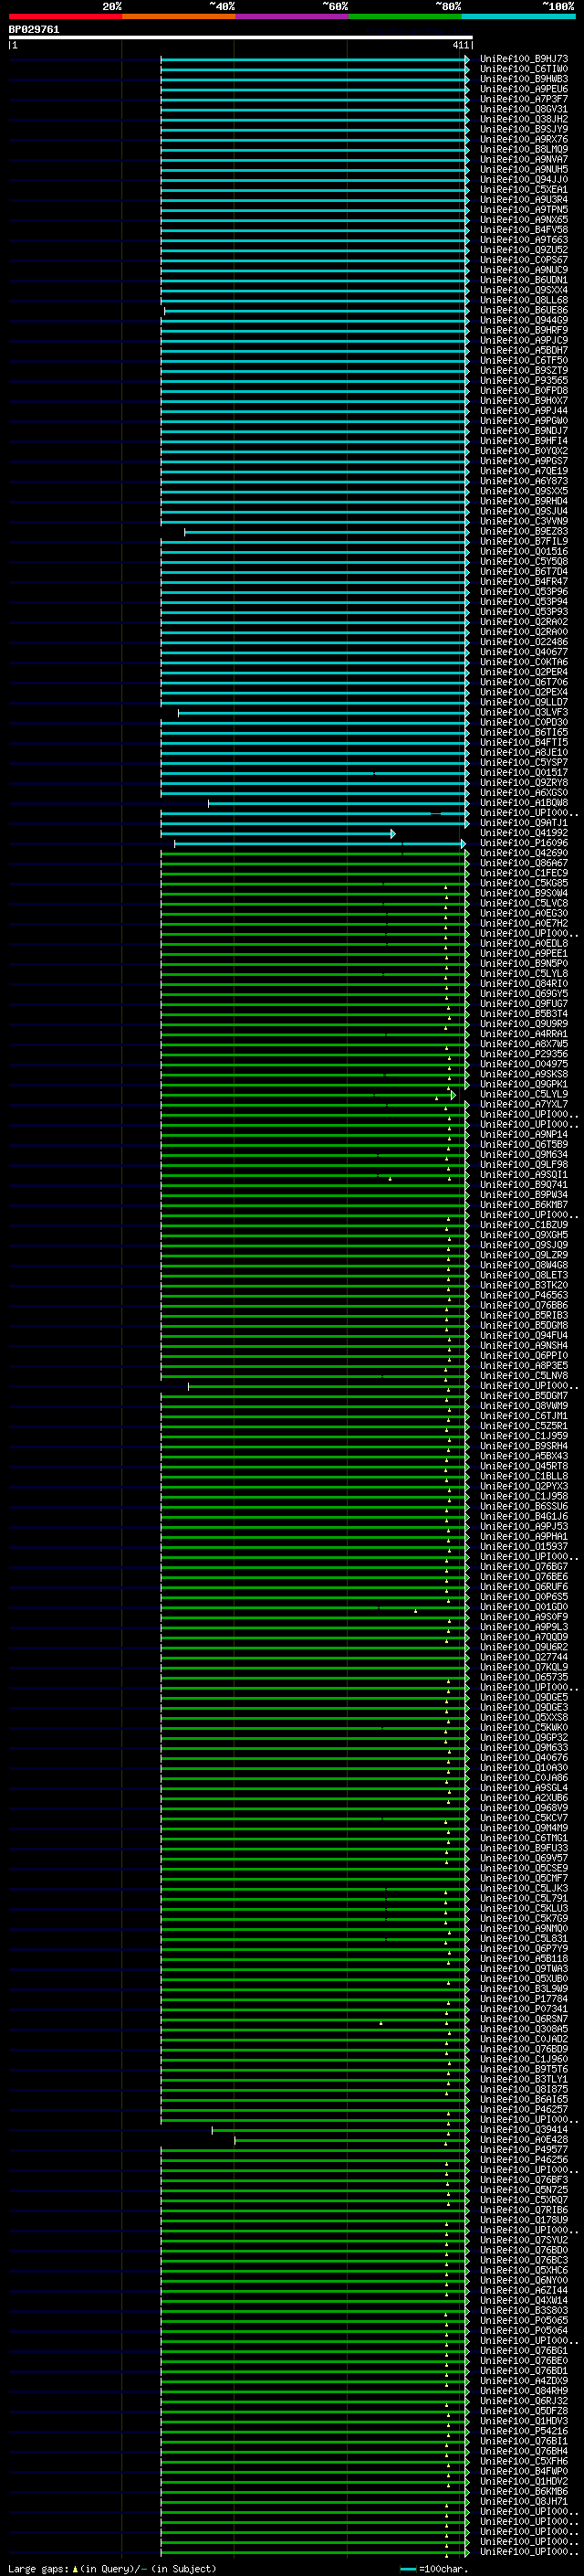Click label UniRef100_P05064
The image size is (584, 2576).
pos(524,2331)
